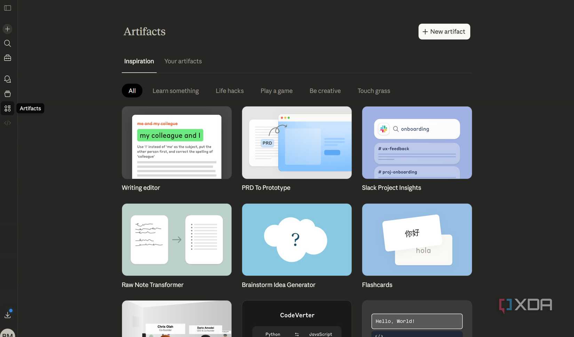Switch to the Inspiration tab
The height and width of the screenshot is (337, 574).
click(x=139, y=61)
